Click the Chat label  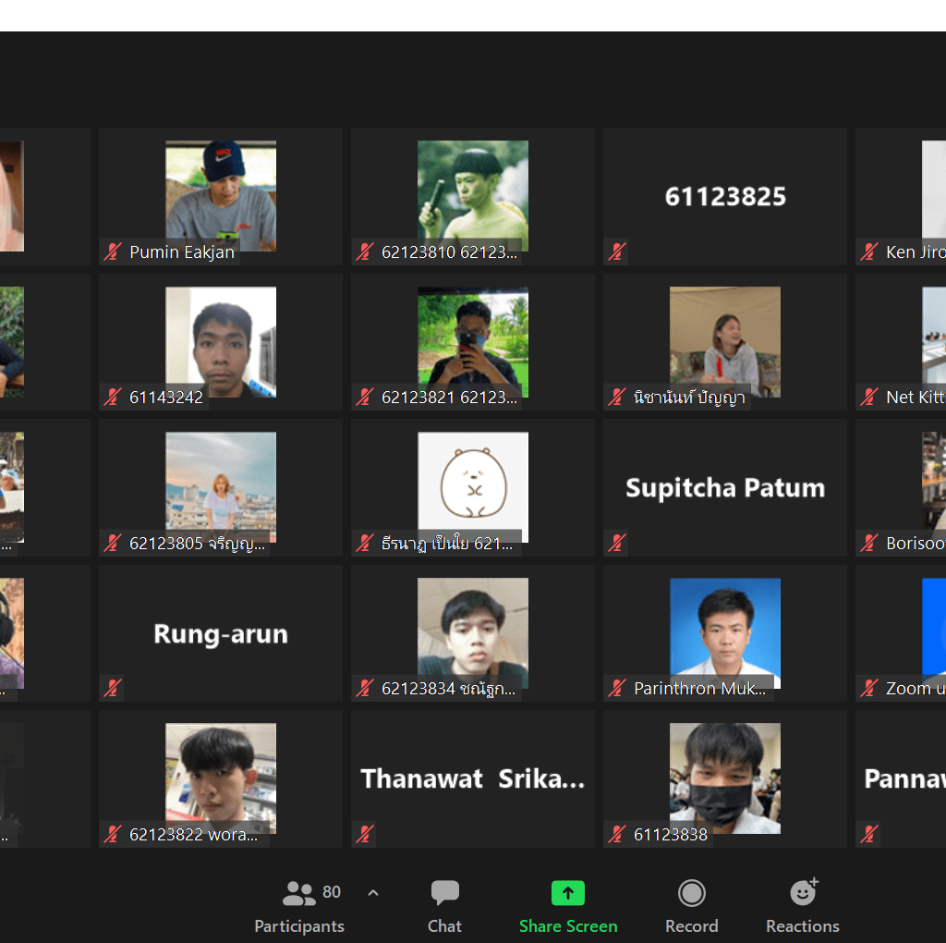click(444, 926)
